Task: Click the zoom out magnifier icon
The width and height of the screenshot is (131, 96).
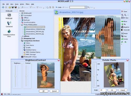Action: coord(125,15)
